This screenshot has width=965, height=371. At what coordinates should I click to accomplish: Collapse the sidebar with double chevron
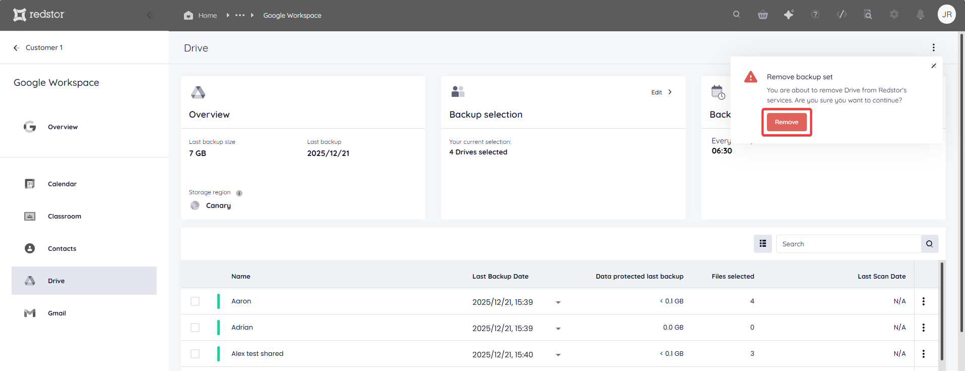(150, 15)
